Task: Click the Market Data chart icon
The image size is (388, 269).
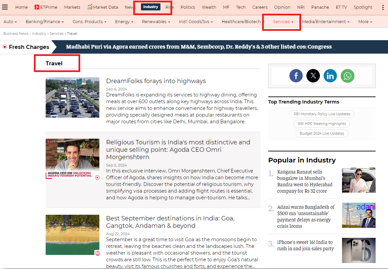Action: pyautogui.click(x=90, y=7)
